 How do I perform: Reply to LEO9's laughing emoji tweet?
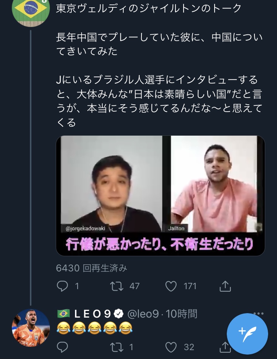[62, 347]
